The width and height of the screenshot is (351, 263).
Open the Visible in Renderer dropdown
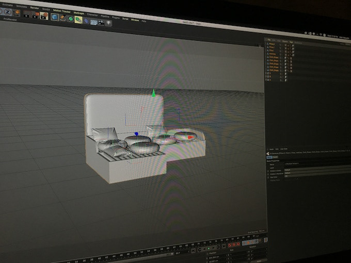pyautogui.click(x=317, y=172)
